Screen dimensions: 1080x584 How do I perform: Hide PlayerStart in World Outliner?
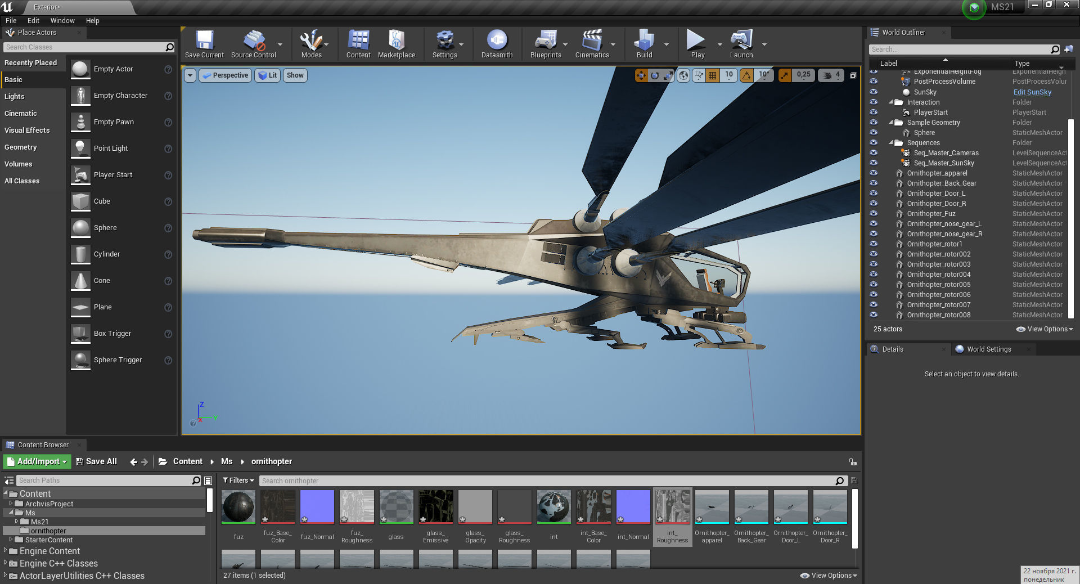874,112
